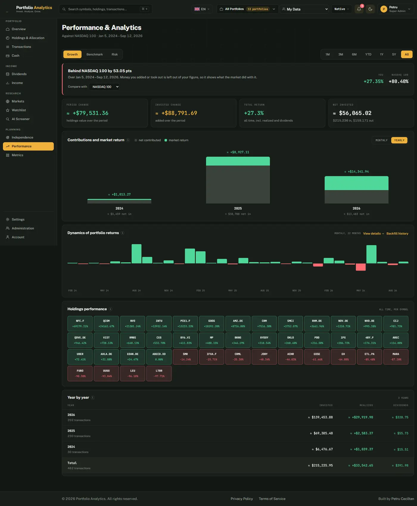Open the EN language dropdown
This screenshot has width=417, height=506.
click(x=202, y=9)
